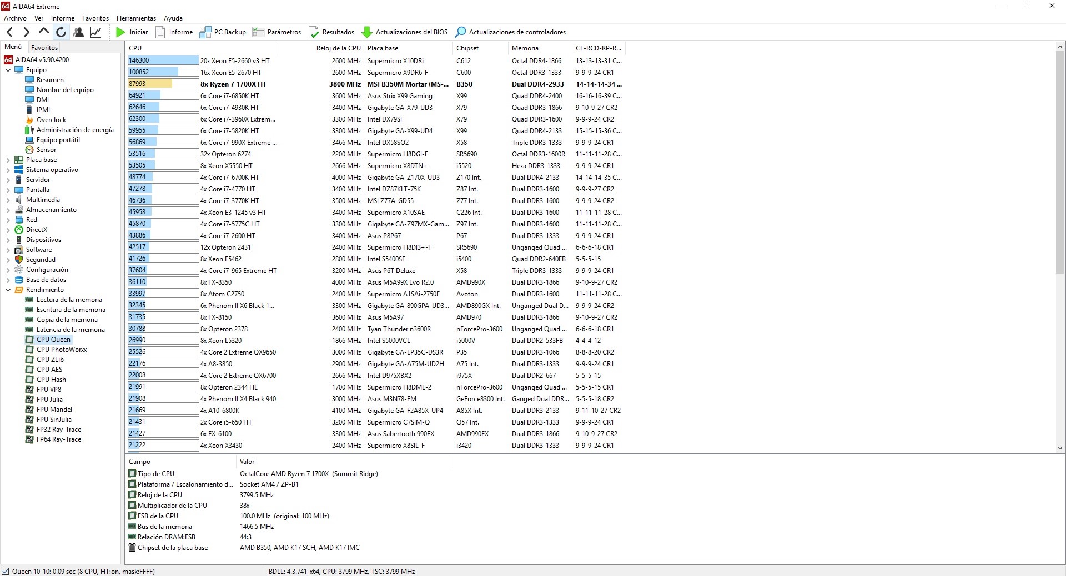Click the refresh icon in toolbar
The width and height of the screenshot is (1066, 576).
[x=61, y=32]
